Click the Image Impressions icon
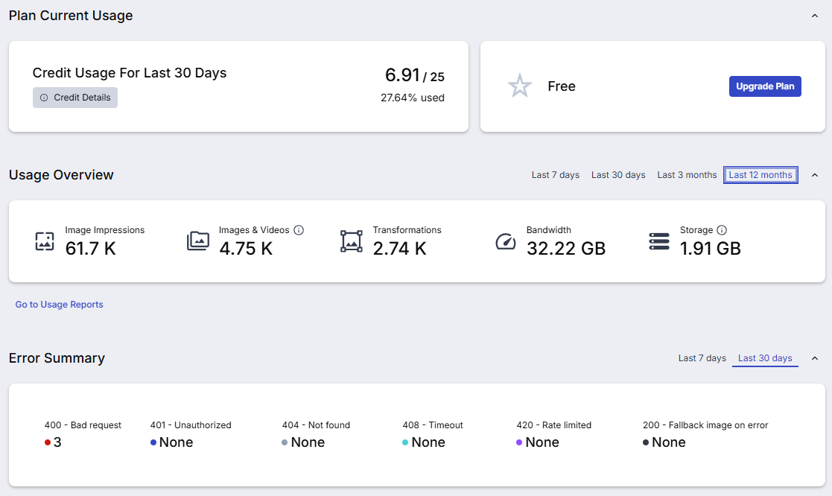This screenshot has width=832, height=496. pyautogui.click(x=45, y=241)
